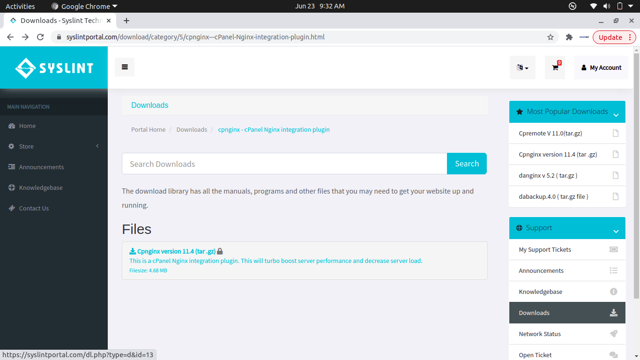
Task: Click ticket icon beside My Support Tickets
Action: [x=614, y=249]
